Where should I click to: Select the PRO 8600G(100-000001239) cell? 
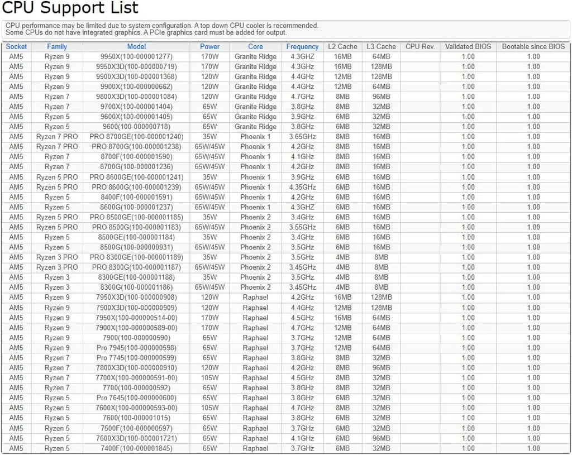pos(136,187)
